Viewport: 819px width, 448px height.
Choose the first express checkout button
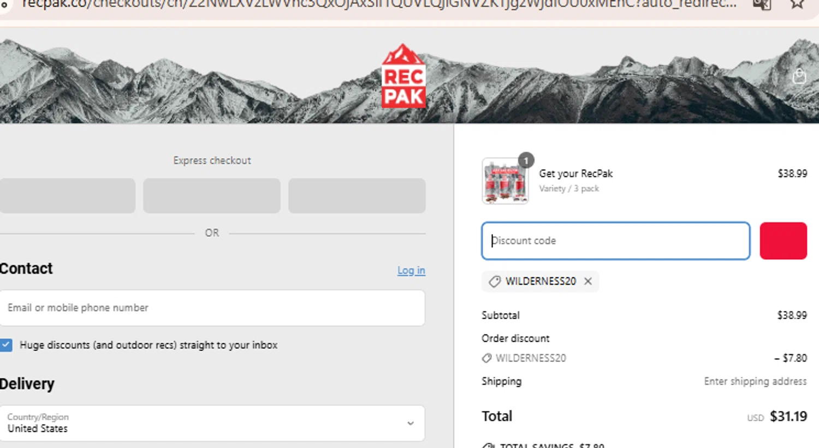coord(67,195)
